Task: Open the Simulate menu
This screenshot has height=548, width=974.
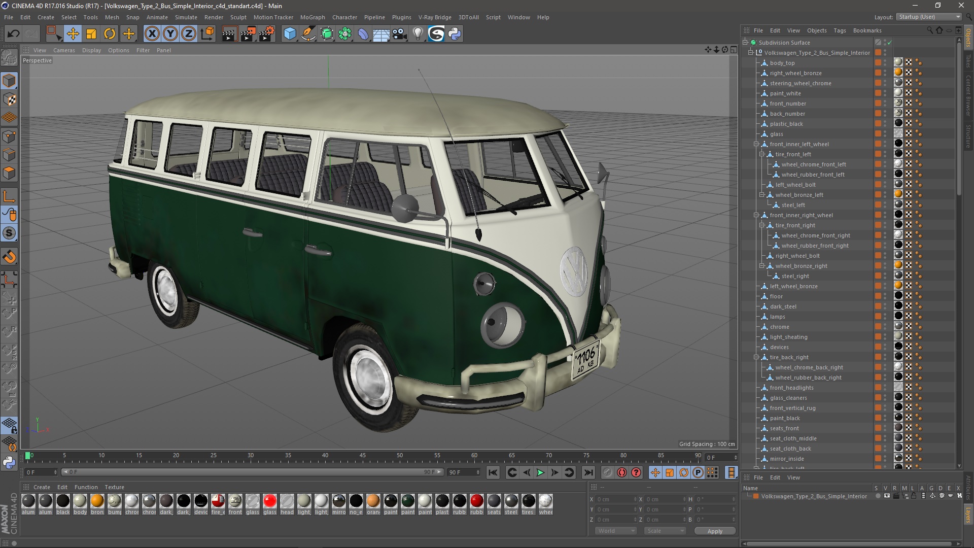Action: pyautogui.click(x=186, y=17)
